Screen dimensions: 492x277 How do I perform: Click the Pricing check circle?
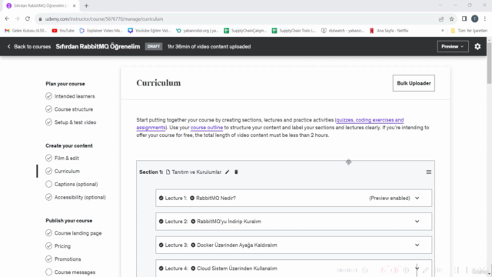(48, 246)
